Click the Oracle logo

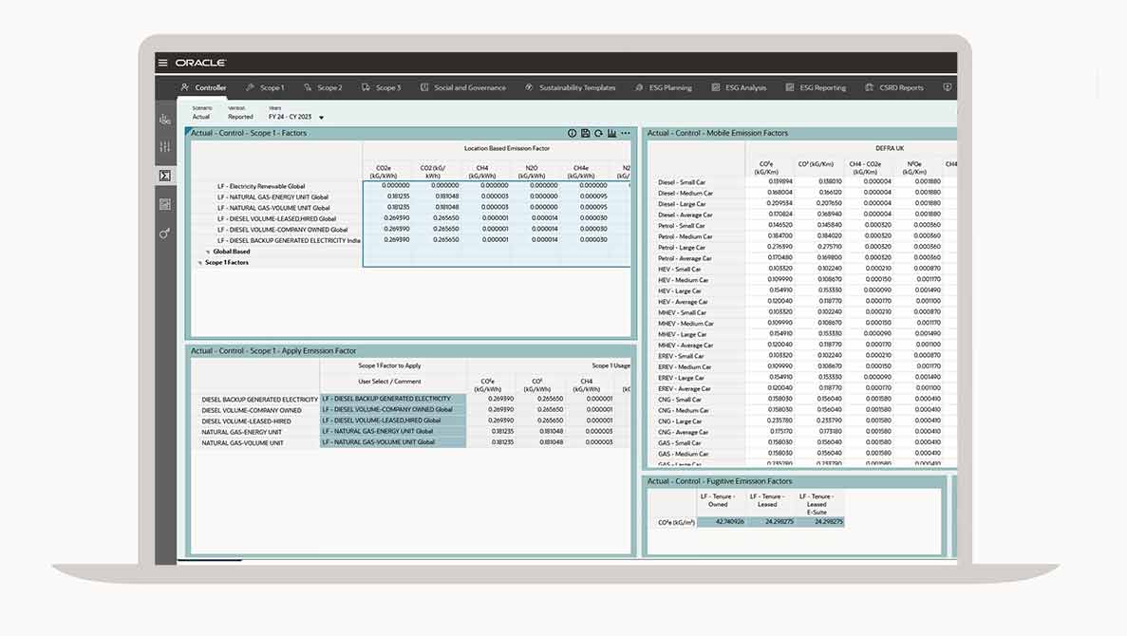200,63
